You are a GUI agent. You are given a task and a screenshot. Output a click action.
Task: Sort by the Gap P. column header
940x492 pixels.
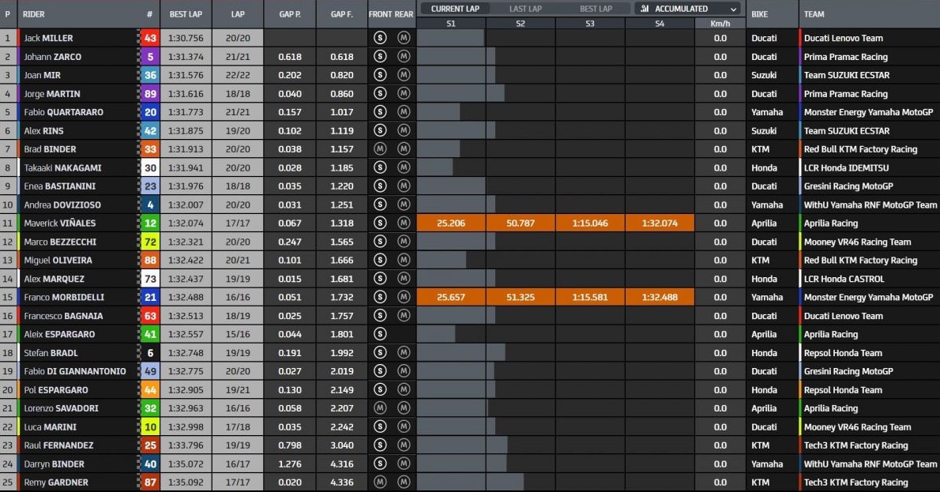pyautogui.click(x=289, y=14)
